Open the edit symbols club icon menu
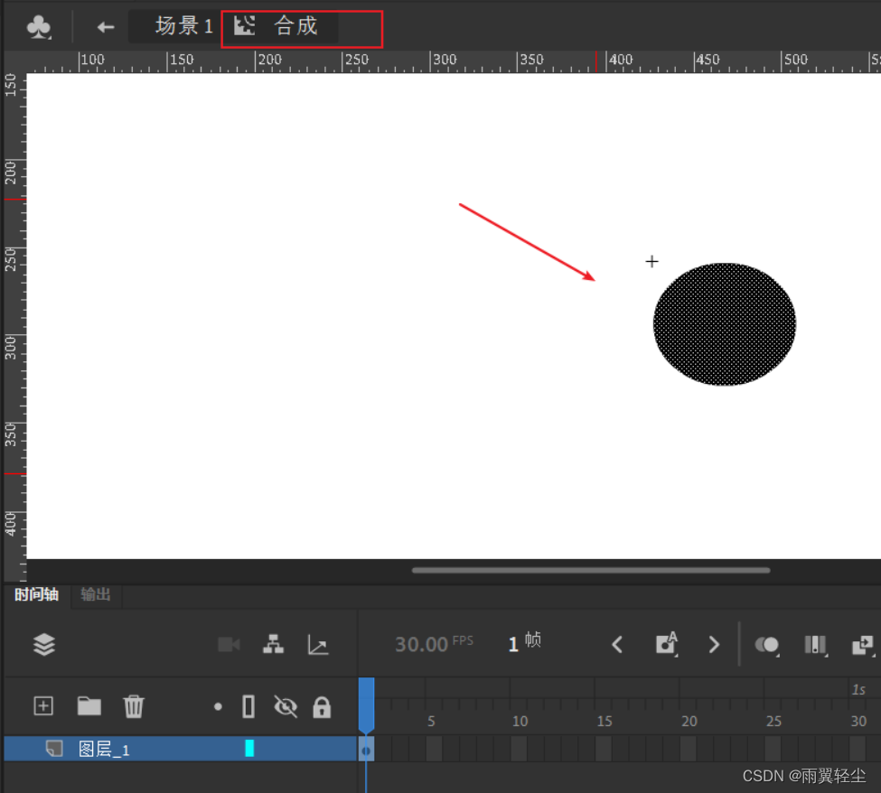Viewport: 881px width, 793px height. 39,27
